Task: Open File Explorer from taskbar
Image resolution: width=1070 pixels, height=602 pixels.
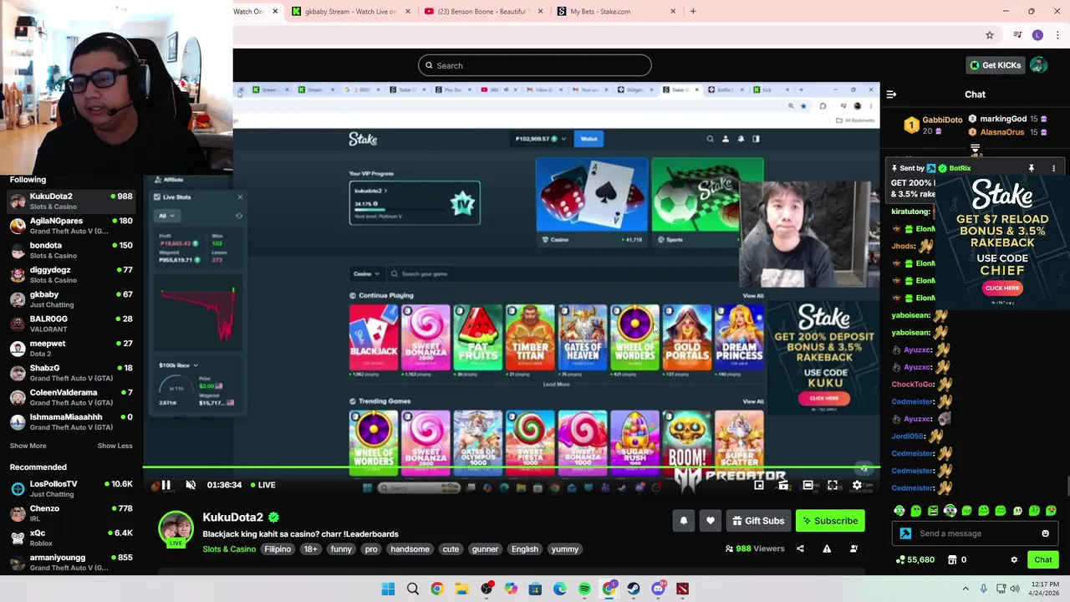Action: 461,589
